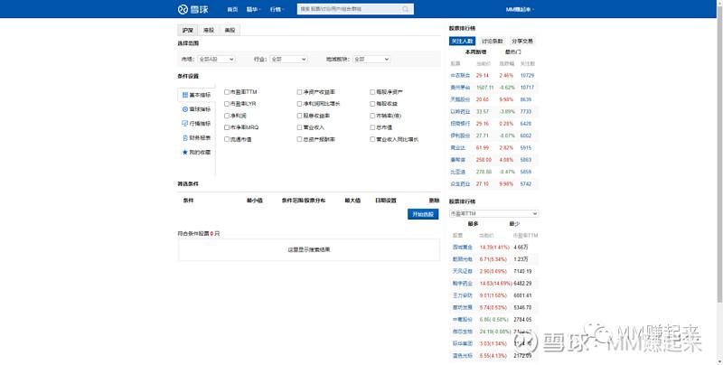723x365 pixels.
Task: Show the 最多 ranking list
Action: point(473,223)
